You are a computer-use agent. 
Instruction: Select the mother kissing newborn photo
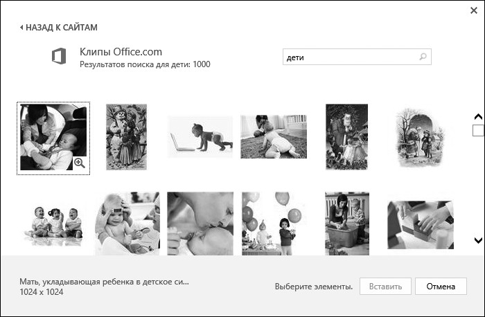click(x=200, y=224)
